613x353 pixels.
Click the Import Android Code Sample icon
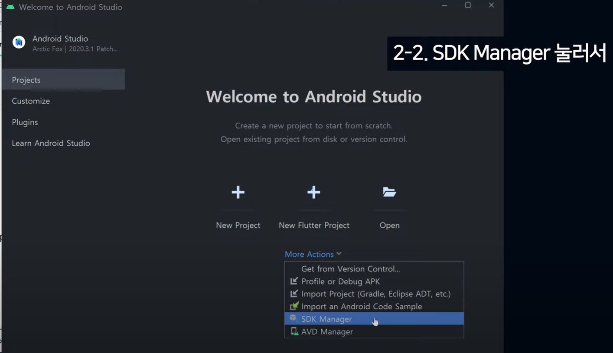(294, 306)
